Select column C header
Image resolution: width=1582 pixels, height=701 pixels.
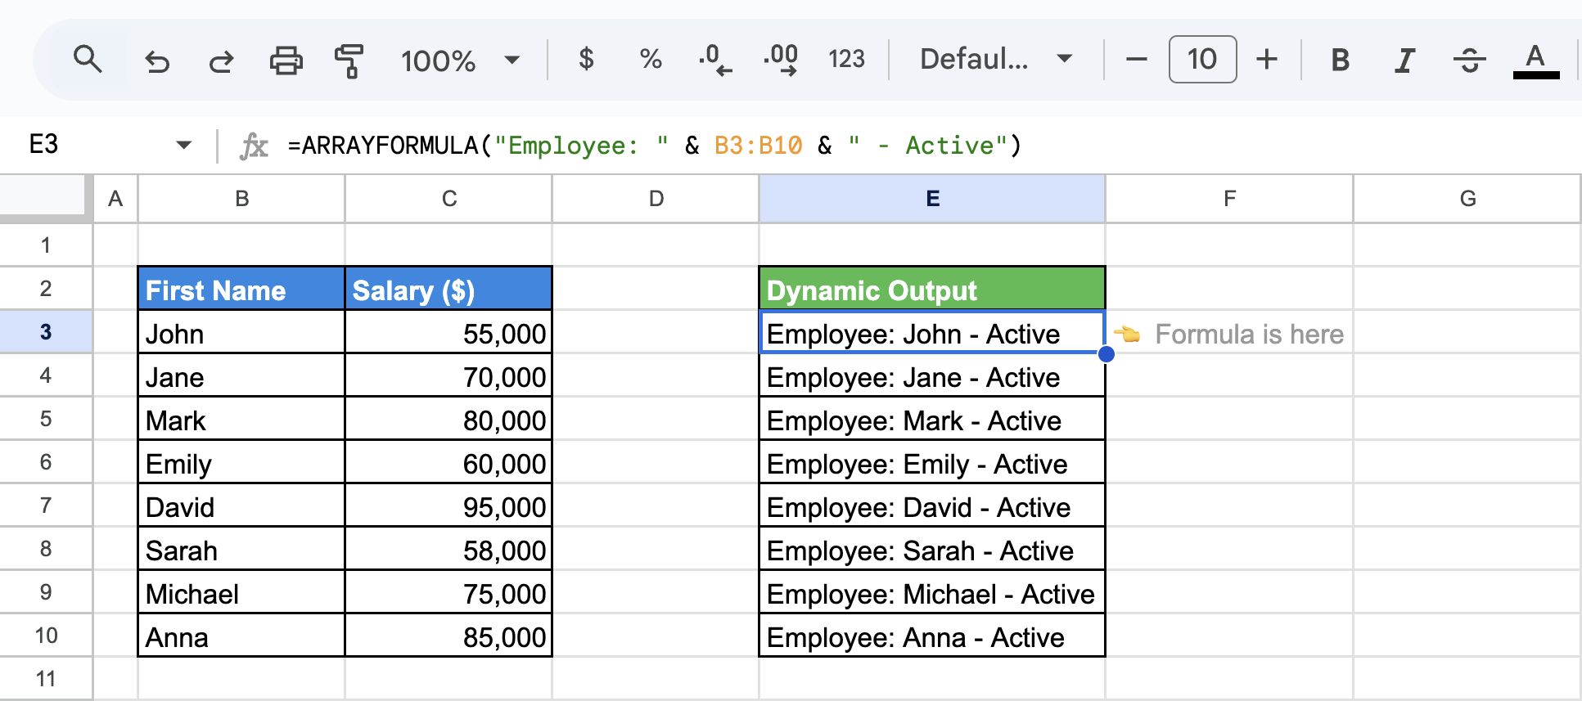(x=448, y=199)
